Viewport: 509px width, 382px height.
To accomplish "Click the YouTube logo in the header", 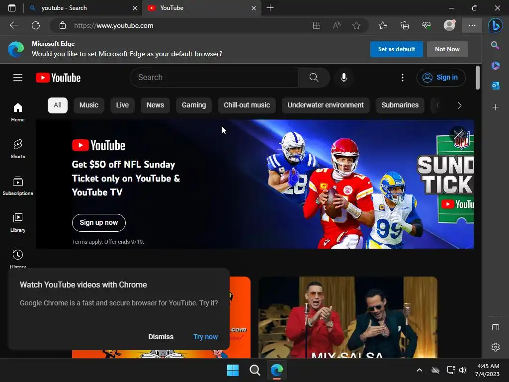I will pyautogui.click(x=58, y=78).
